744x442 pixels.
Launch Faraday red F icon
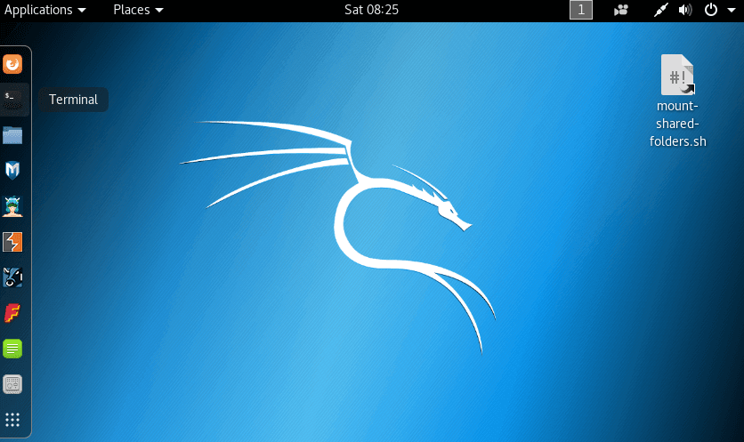click(x=12, y=313)
